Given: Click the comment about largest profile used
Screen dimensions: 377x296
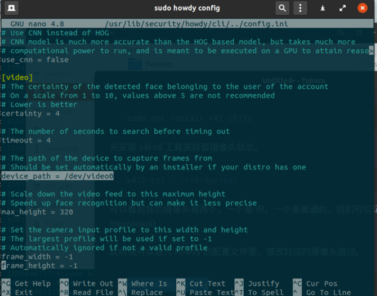Looking at the screenshot, I should (107, 239).
